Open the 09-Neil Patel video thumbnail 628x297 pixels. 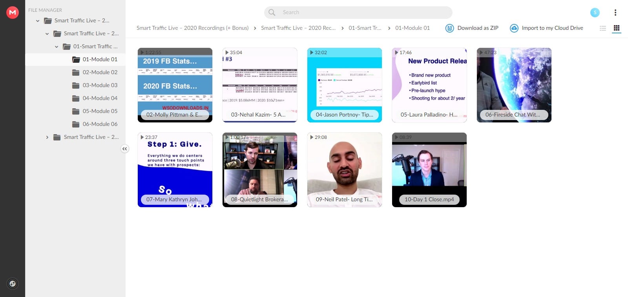(344, 169)
